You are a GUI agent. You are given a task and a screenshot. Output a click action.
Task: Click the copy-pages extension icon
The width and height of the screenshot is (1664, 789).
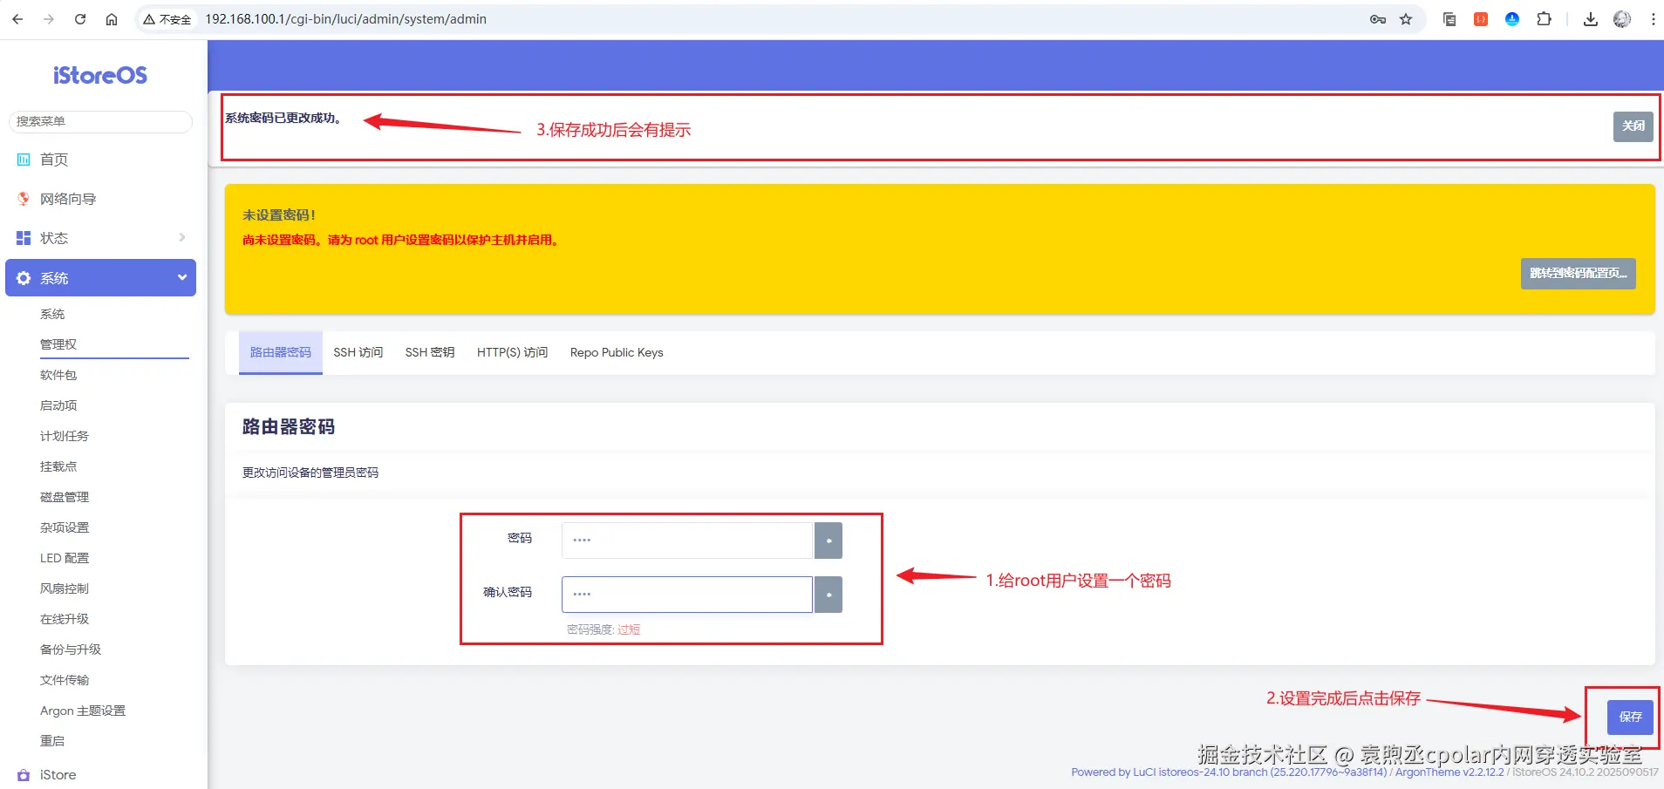click(1449, 19)
